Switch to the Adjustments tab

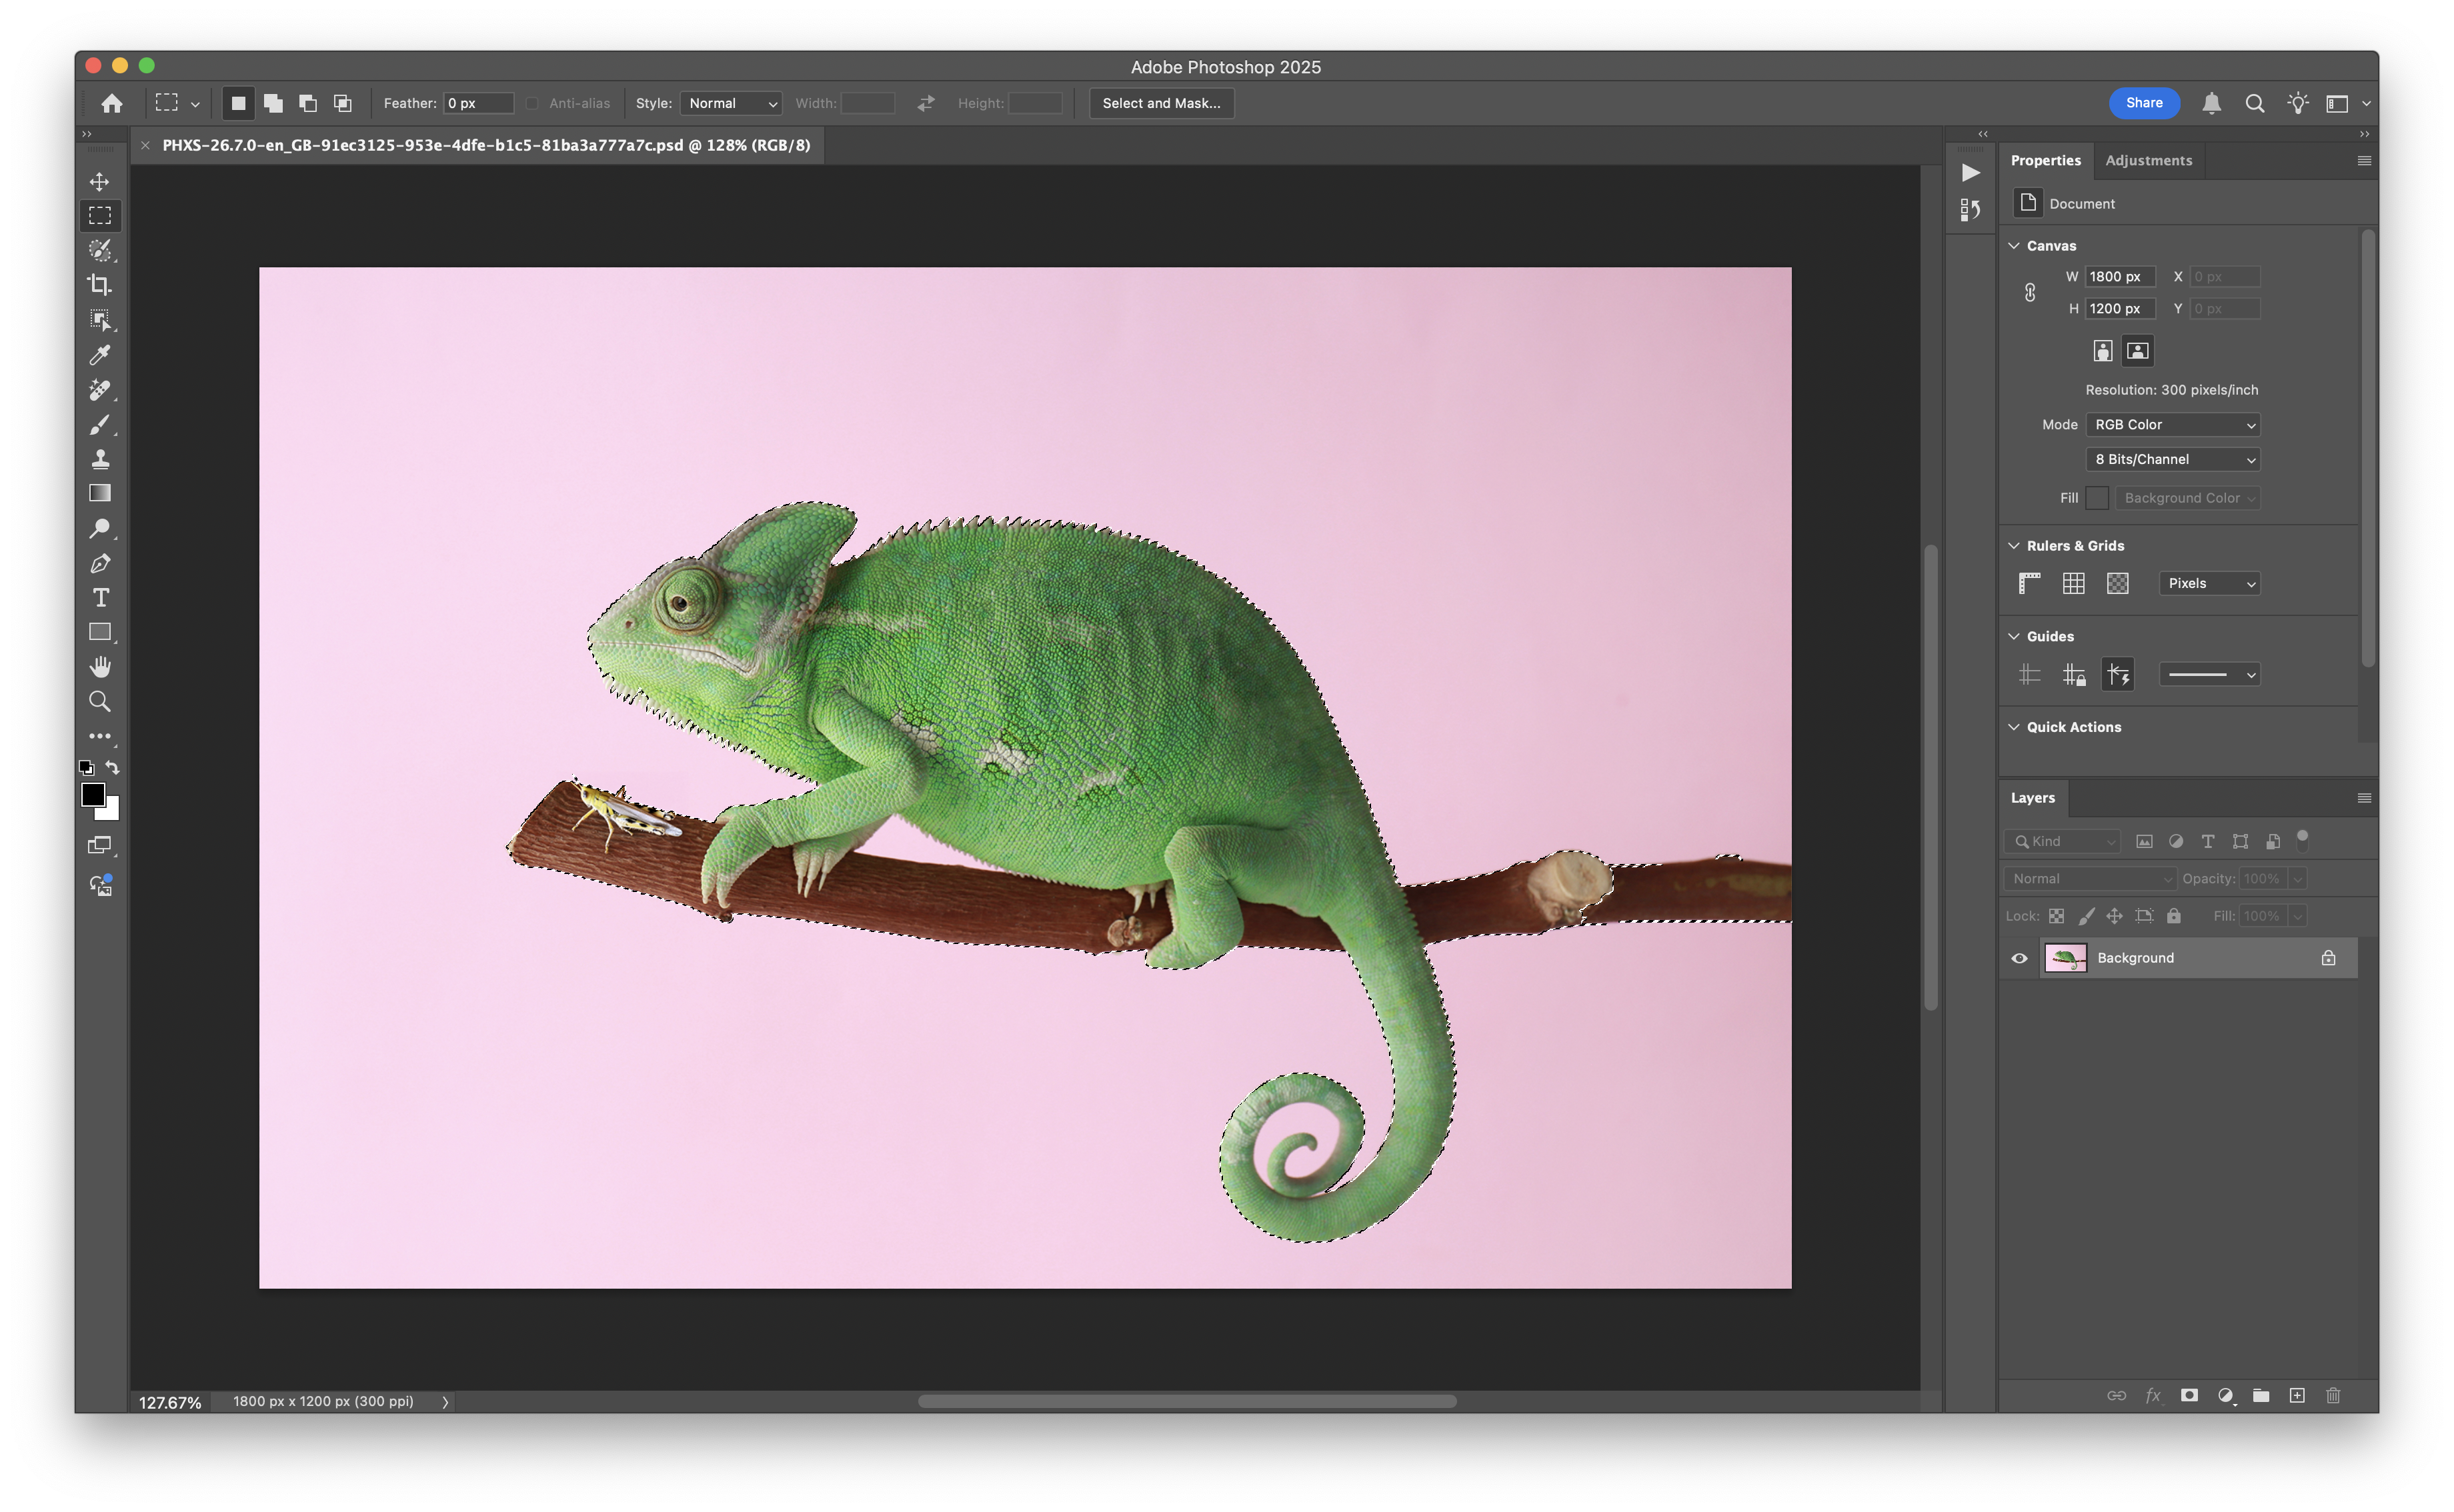[x=2148, y=160]
